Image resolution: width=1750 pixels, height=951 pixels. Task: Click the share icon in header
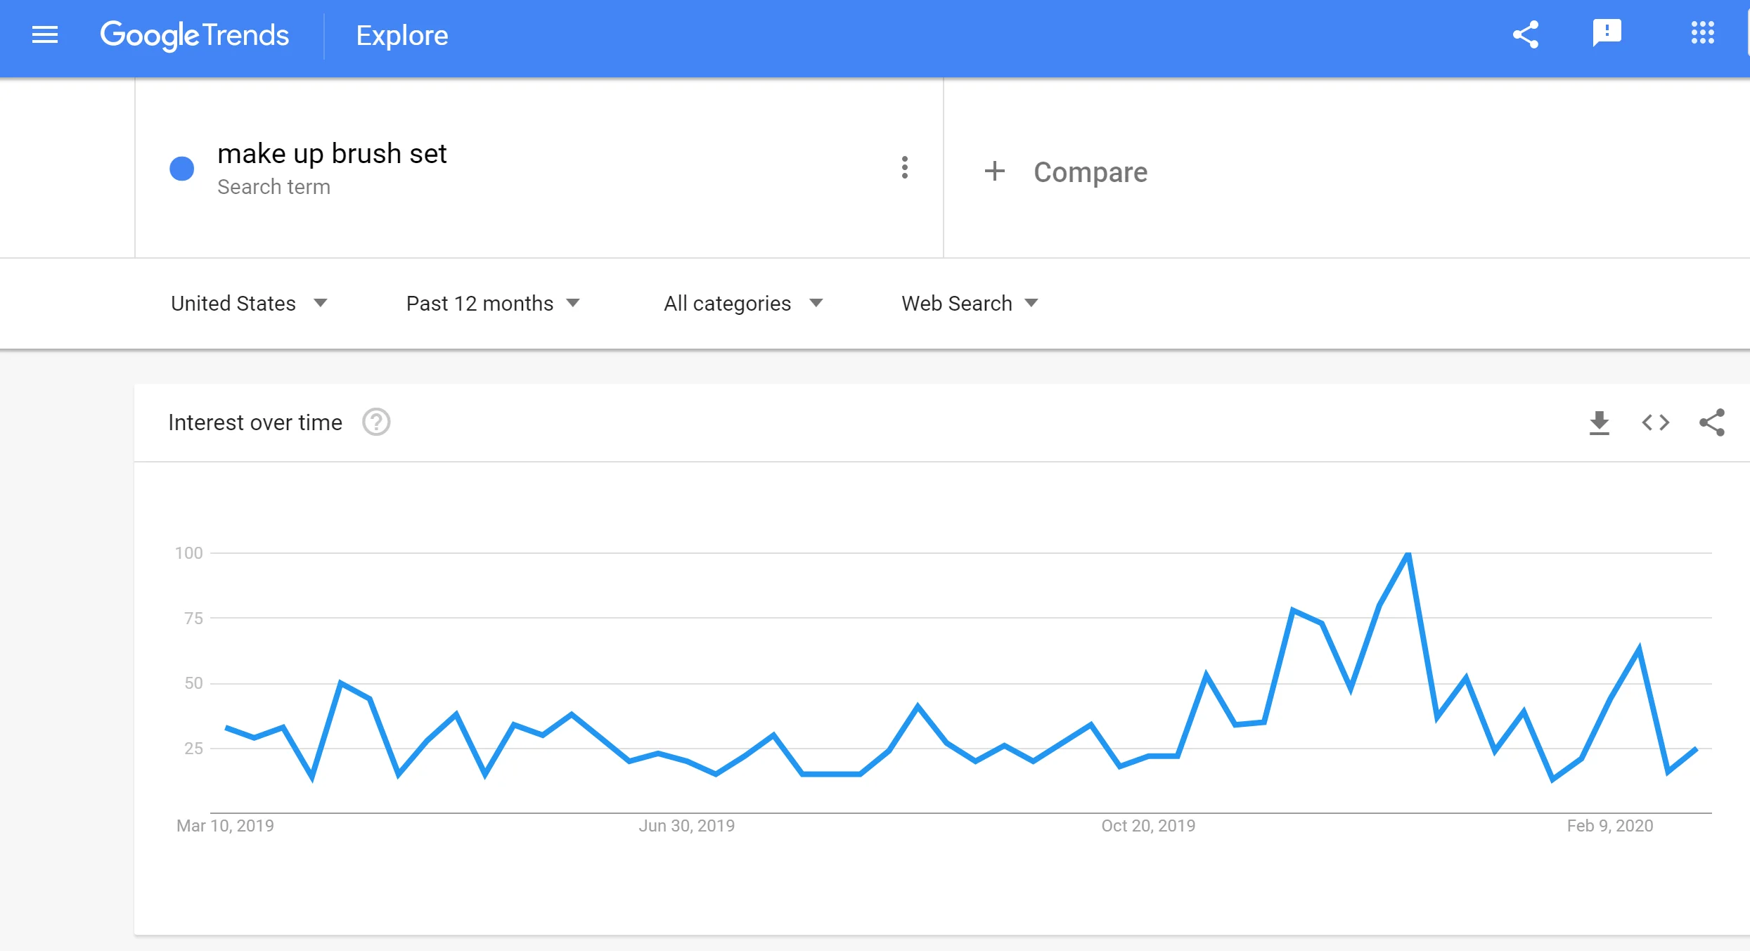point(1525,34)
